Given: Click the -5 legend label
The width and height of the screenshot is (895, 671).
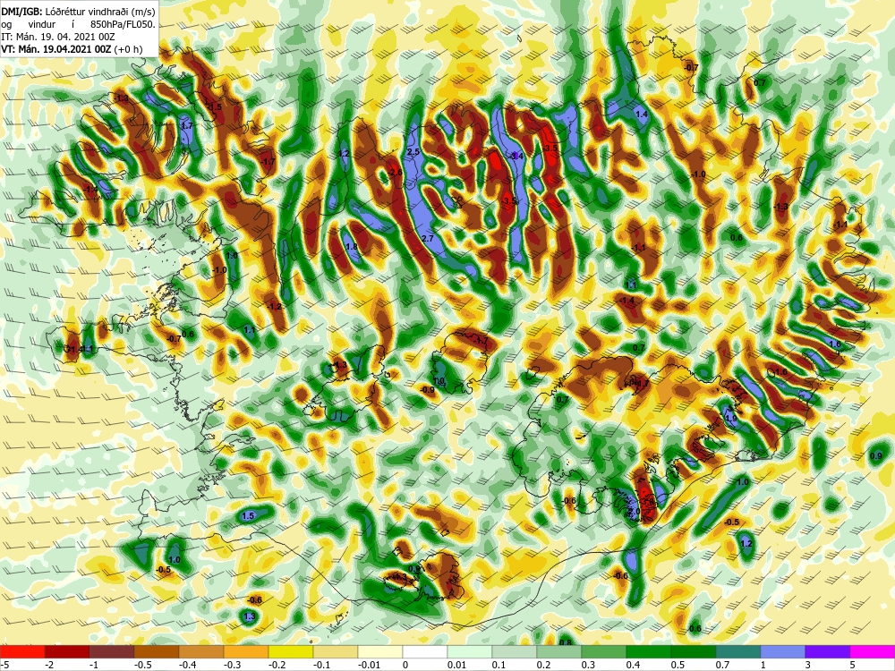Looking at the screenshot, I should coord(4,665).
